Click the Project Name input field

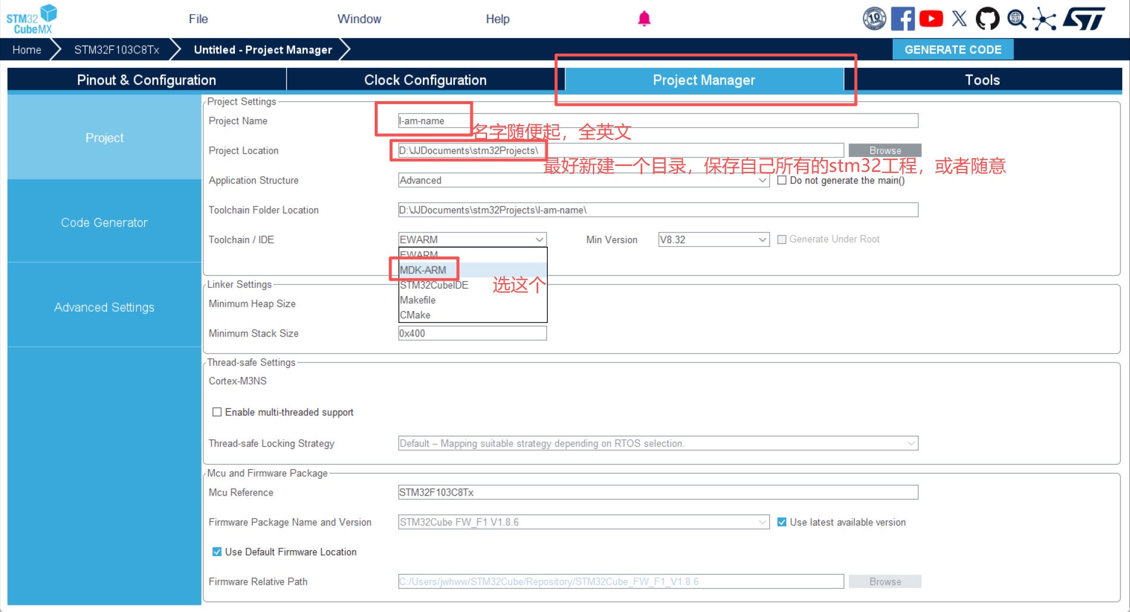tap(658, 121)
